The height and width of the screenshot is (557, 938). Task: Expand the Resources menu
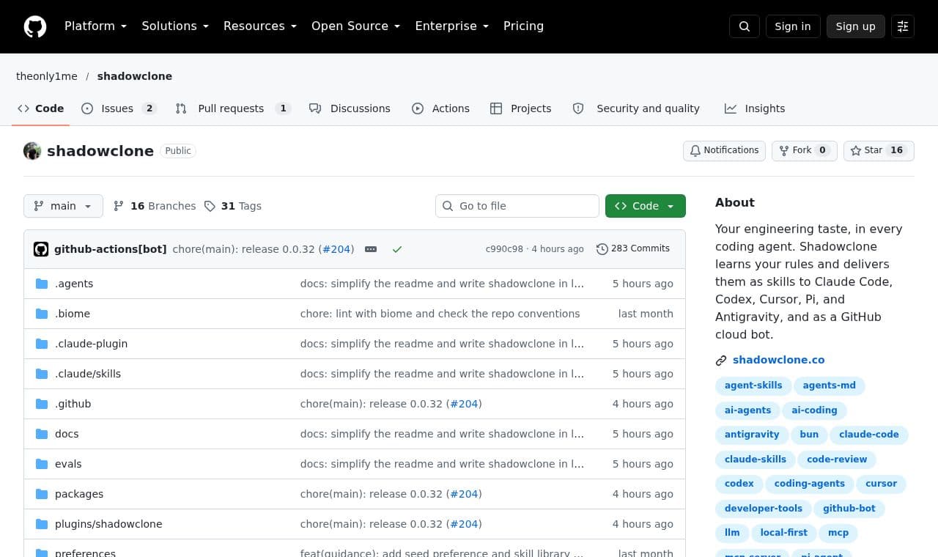[260, 26]
